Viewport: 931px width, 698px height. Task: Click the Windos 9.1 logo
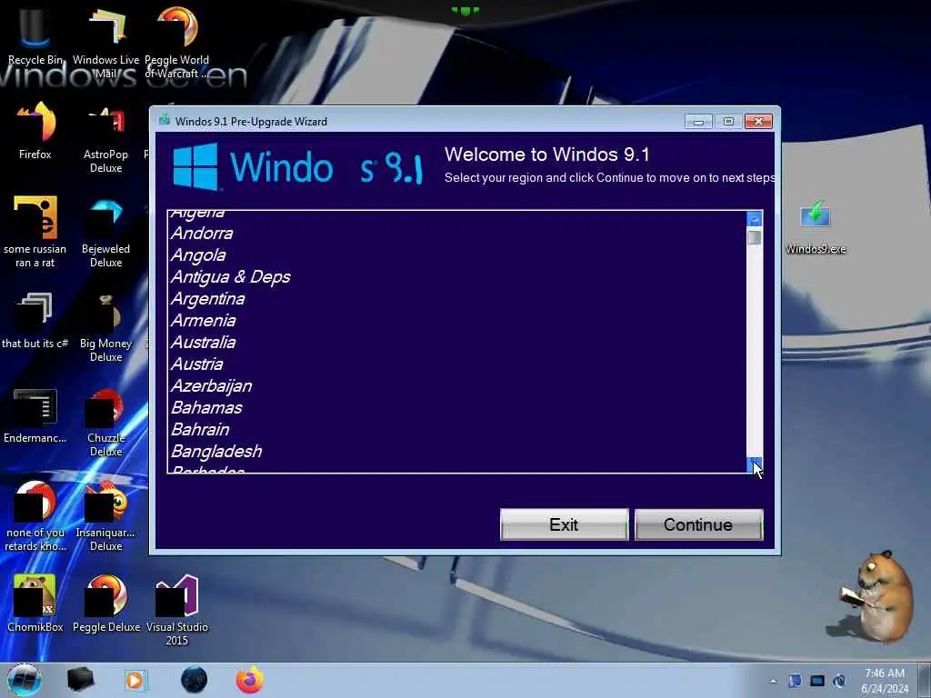coord(298,167)
